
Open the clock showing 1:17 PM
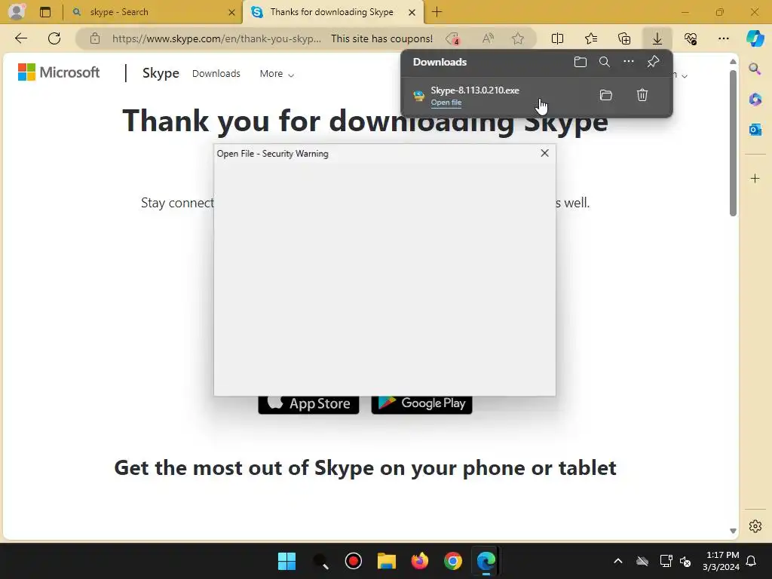coord(721,561)
